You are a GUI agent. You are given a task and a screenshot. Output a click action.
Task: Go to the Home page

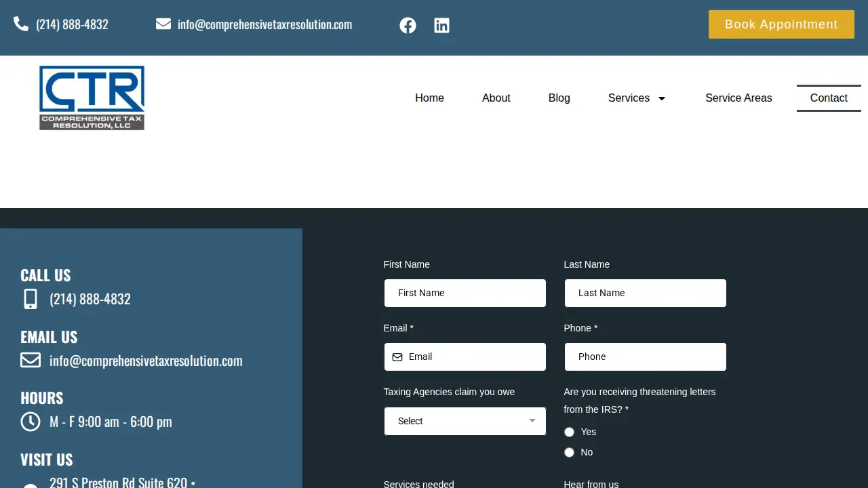click(x=429, y=98)
